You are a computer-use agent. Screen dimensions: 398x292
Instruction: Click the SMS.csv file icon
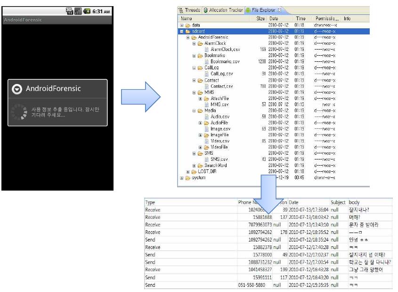pos(207,159)
